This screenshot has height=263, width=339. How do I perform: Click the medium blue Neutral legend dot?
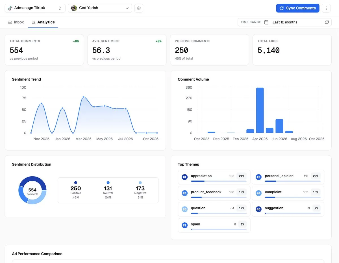click(x=108, y=183)
